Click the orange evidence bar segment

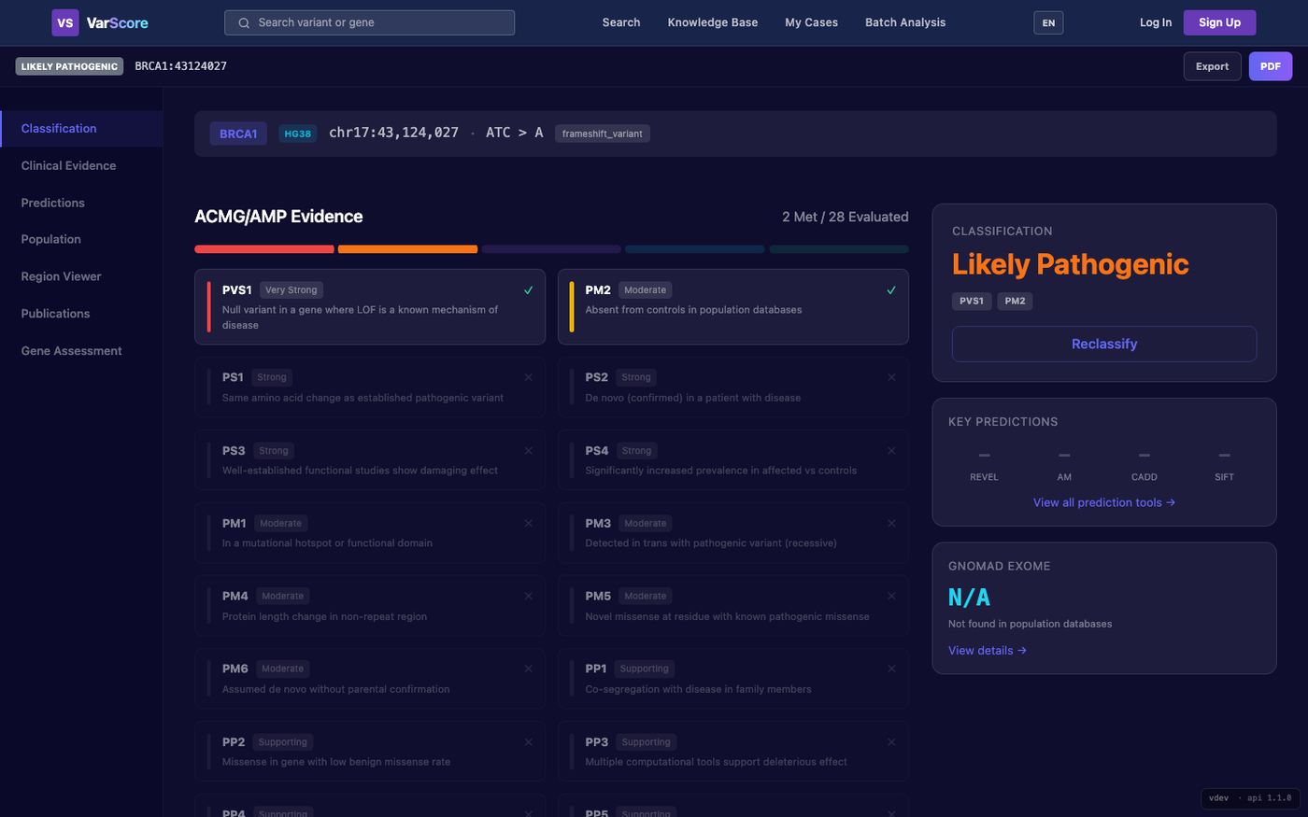(x=407, y=249)
